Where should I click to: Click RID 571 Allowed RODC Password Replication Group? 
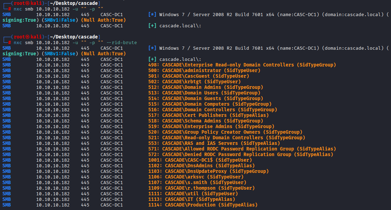click(x=242, y=149)
